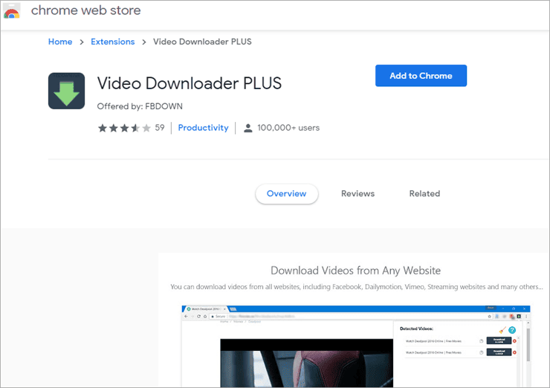Click the 'Video Downloader PLUS' extension title
This screenshot has width=550, height=388.
coord(190,83)
